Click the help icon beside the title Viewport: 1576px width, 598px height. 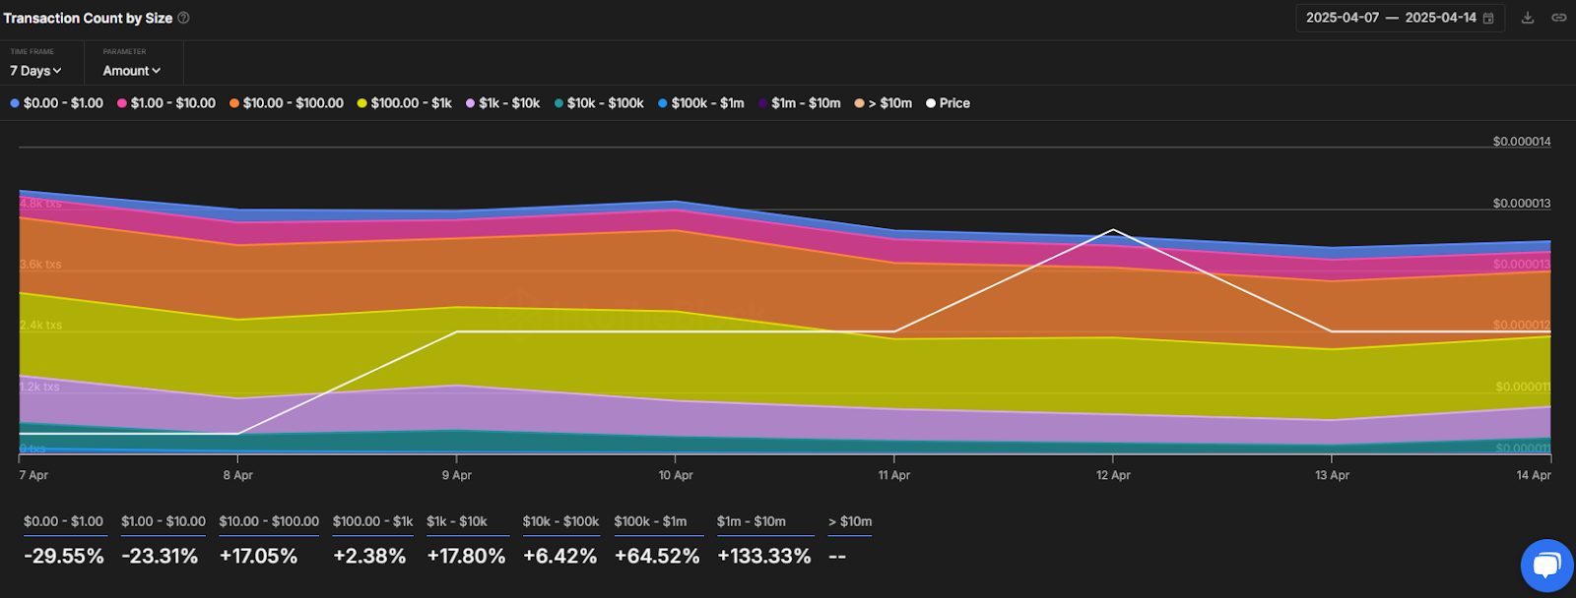(x=183, y=18)
